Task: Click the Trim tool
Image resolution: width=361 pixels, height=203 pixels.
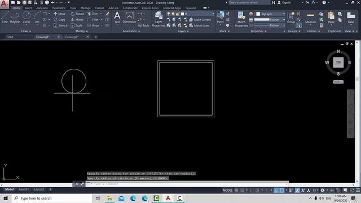Action: pos(93,14)
